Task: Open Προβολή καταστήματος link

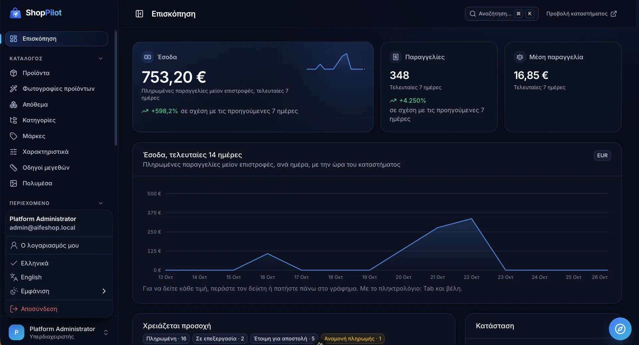Action: pos(581,14)
